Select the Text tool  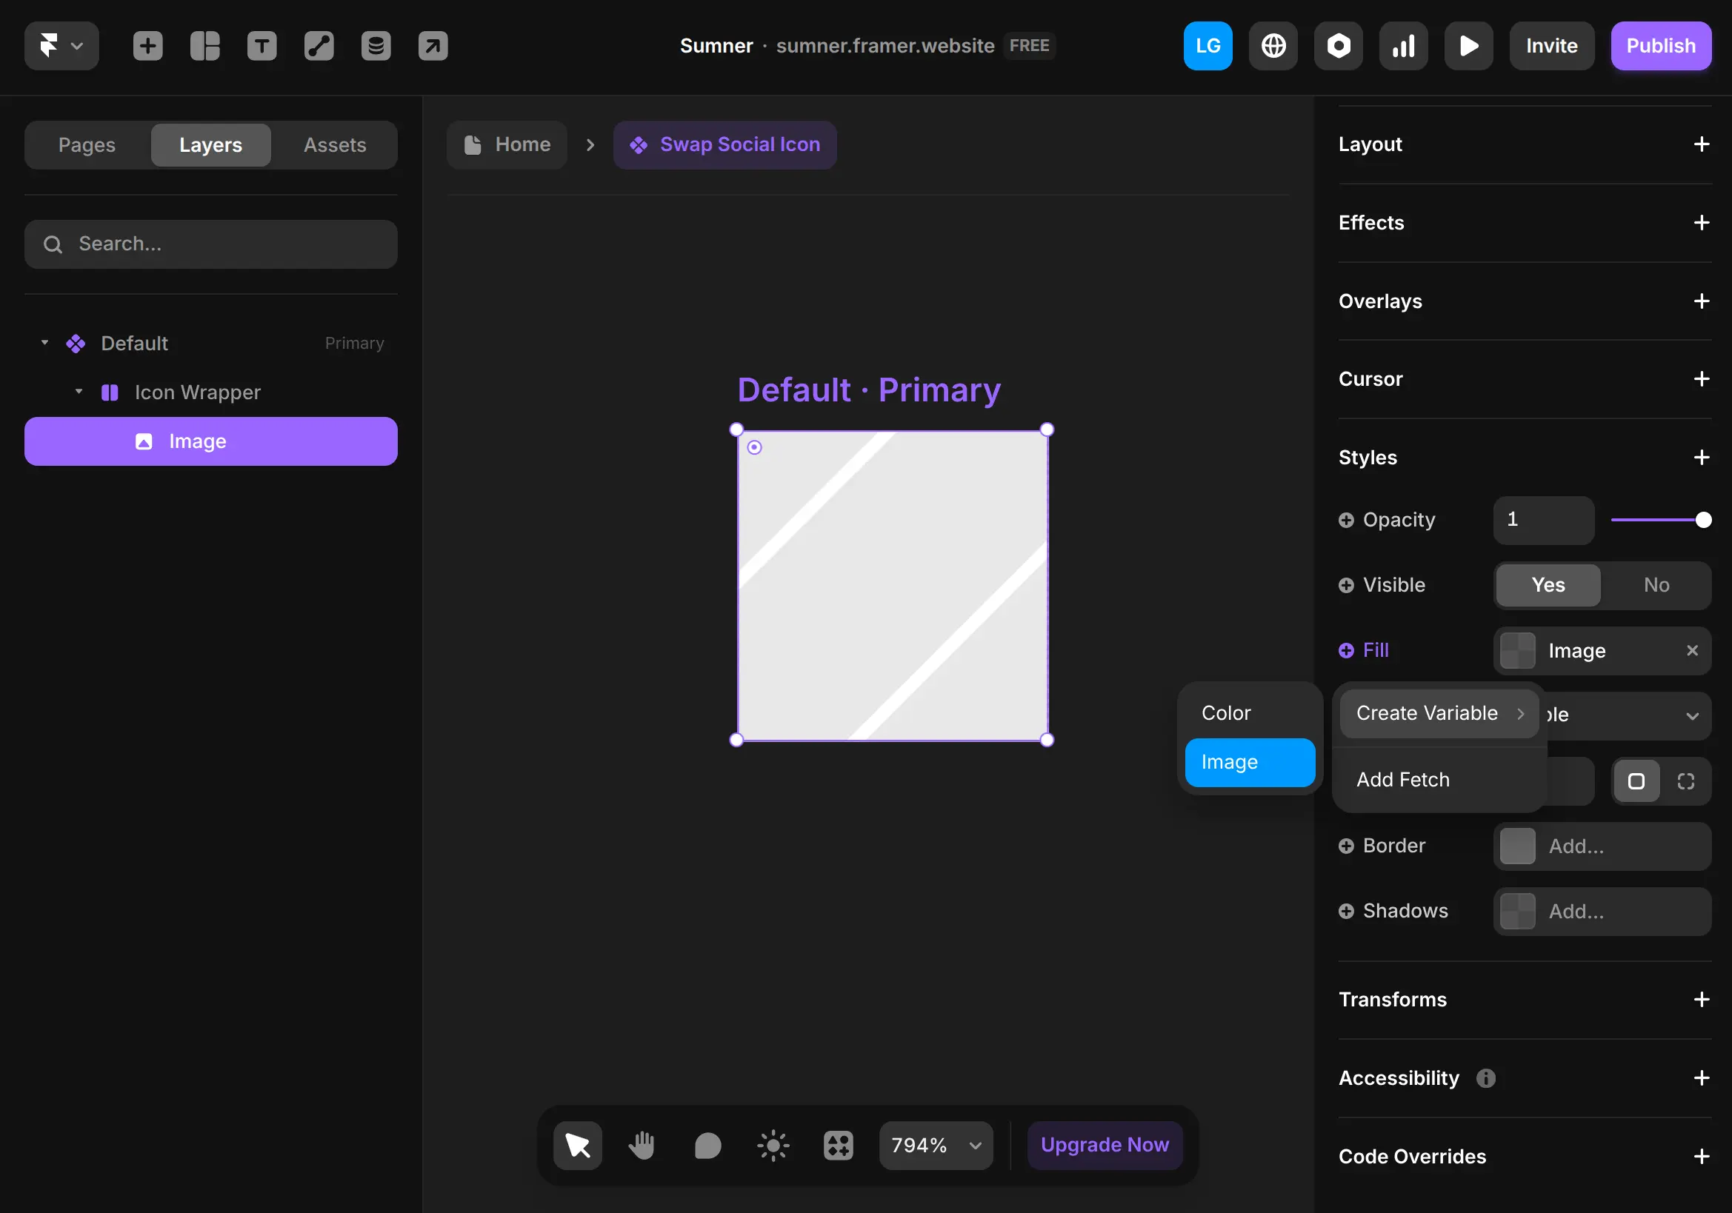tap(262, 46)
